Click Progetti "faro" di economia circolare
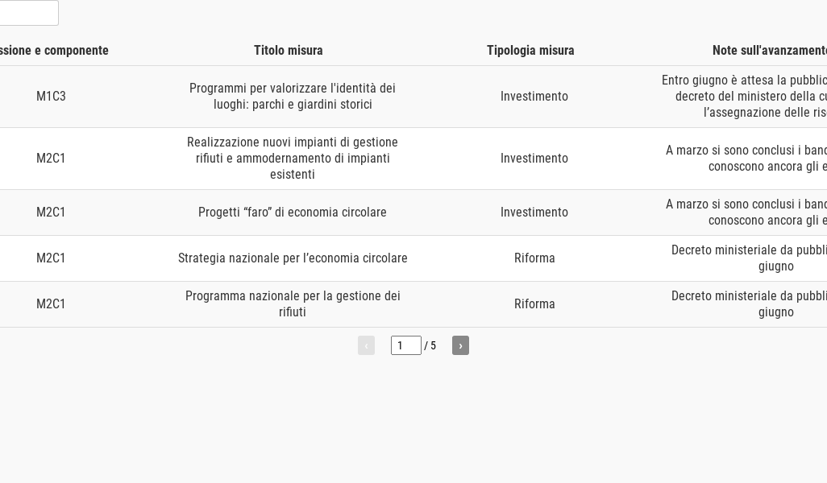 [x=293, y=213]
